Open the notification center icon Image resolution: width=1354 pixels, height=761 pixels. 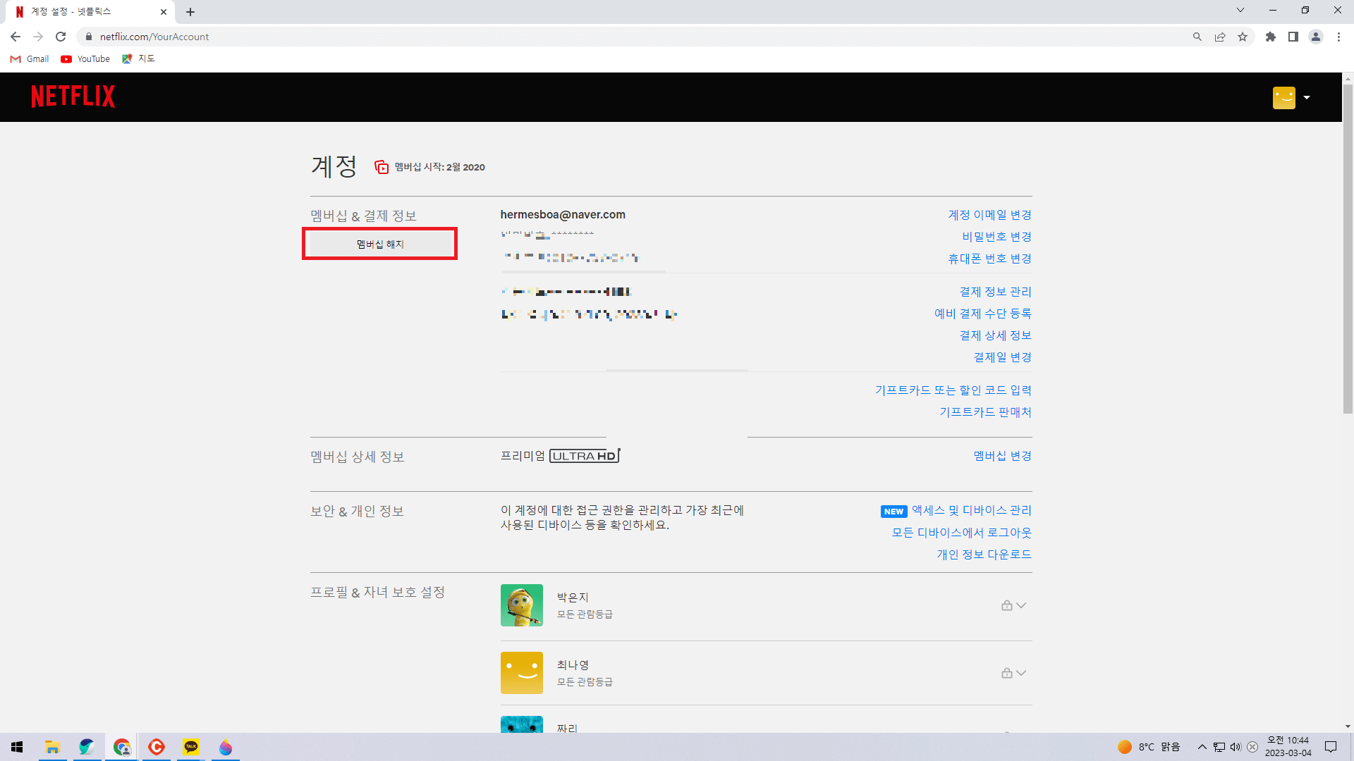tap(1331, 747)
